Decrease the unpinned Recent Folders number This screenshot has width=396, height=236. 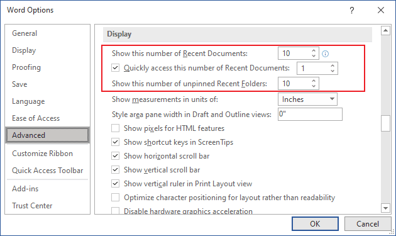click(x=314, y=86)
